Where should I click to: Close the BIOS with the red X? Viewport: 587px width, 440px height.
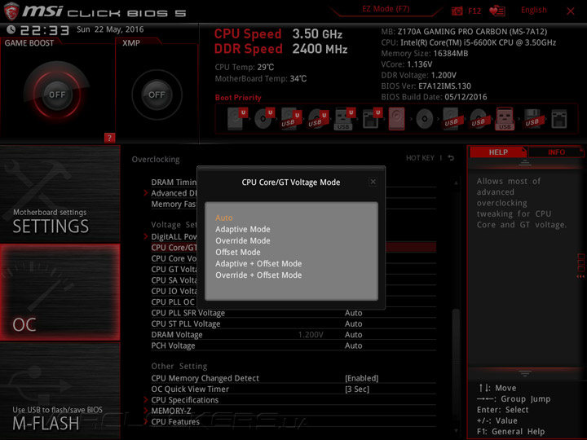pos(570,11)
